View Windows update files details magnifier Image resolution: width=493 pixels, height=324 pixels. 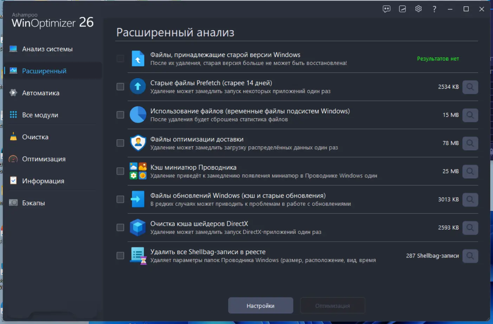tap(470, 199)
